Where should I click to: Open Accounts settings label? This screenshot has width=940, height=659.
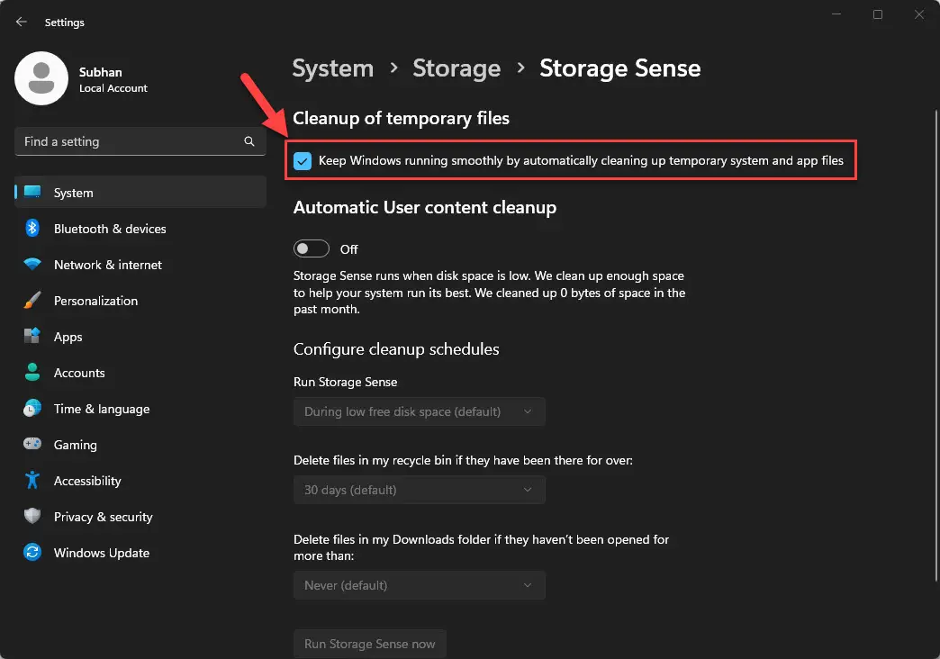(x=79, y=373)
